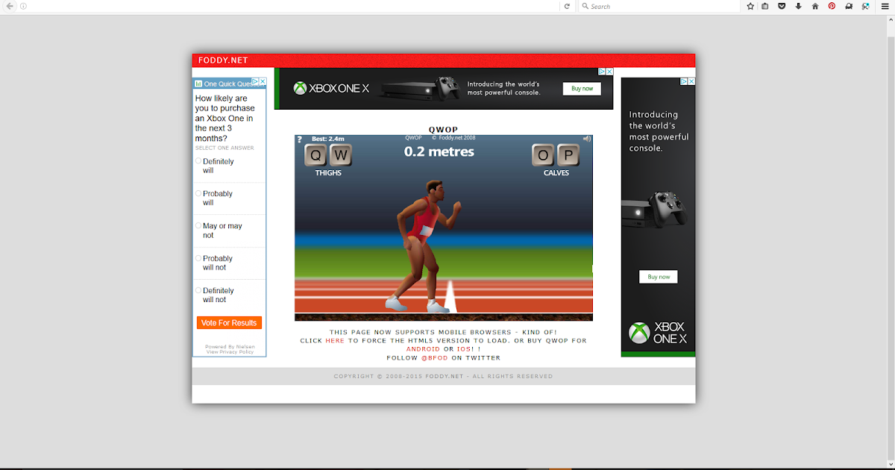This screenshot has height=470, width=895.
Task: Click 'Buy now' in the Xbox banner ad
Action: (x=582, y=88)
